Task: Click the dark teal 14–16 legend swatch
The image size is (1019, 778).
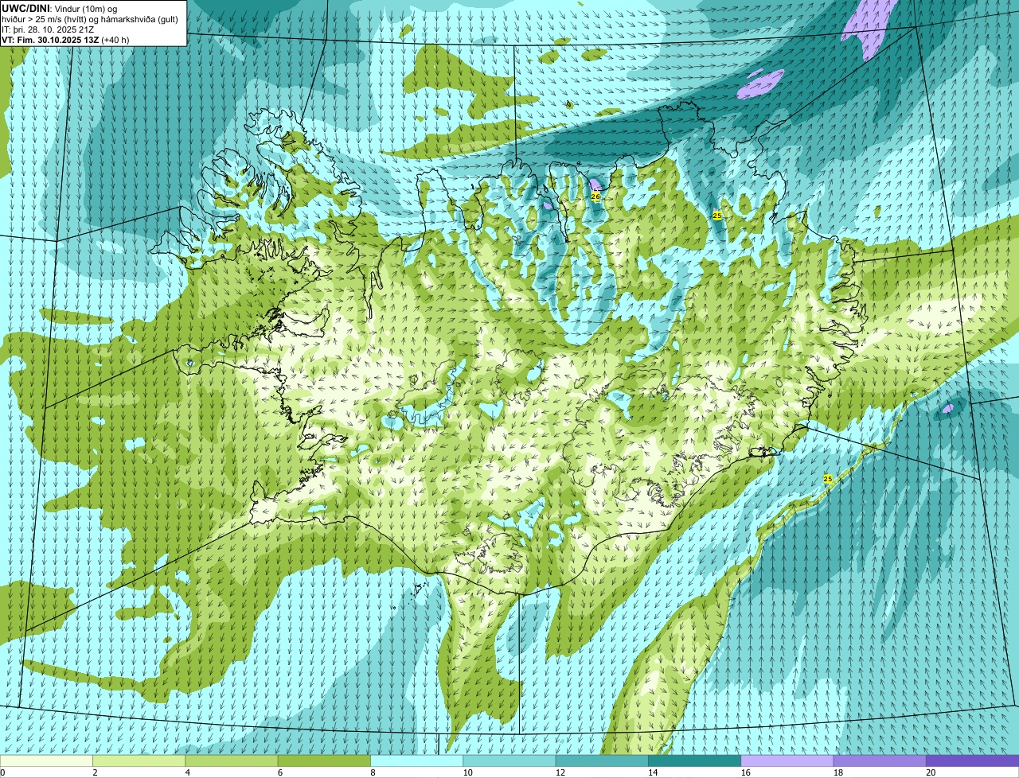Action: (x=694, y=760)
